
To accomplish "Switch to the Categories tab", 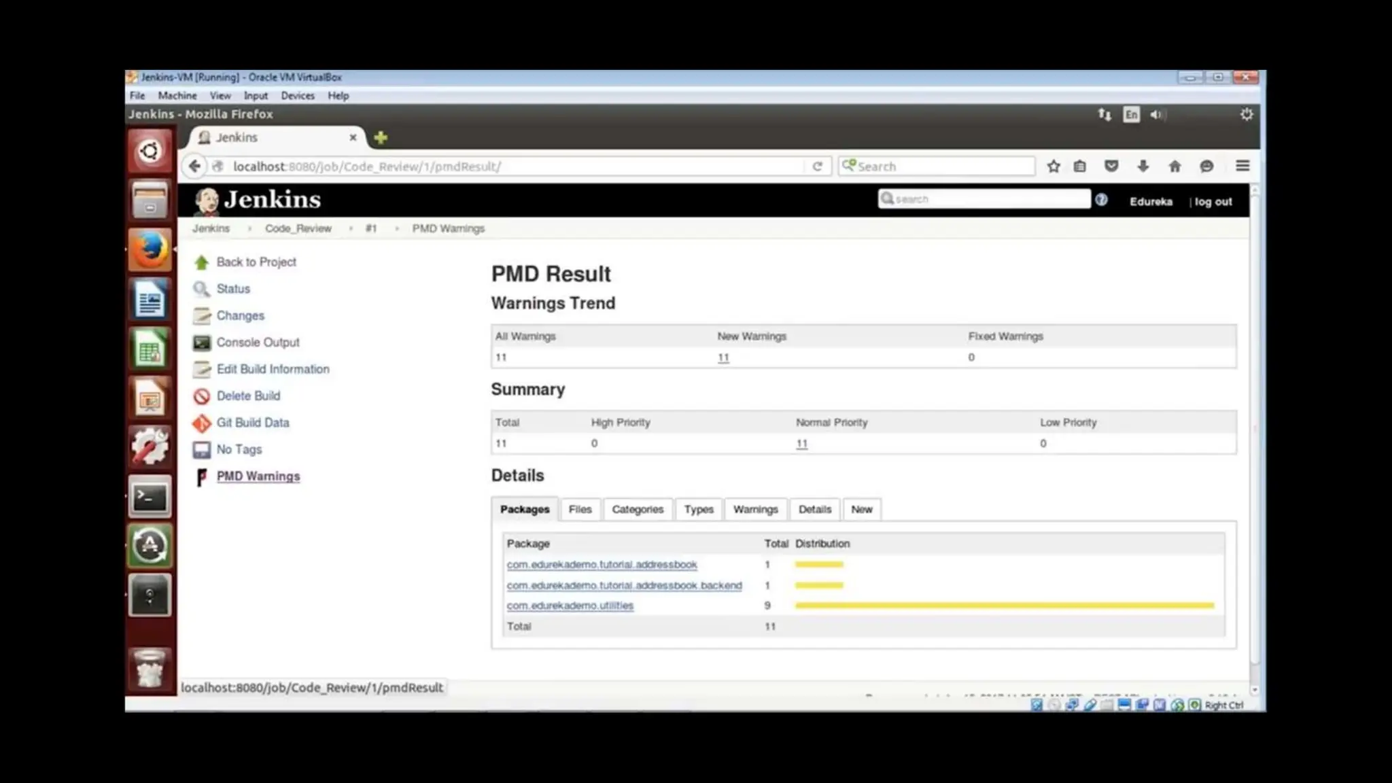I will [x=638, y=509].
